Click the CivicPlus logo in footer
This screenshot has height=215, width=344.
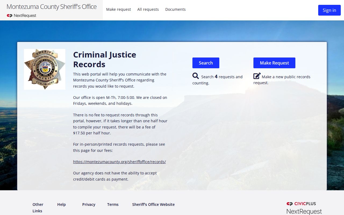(301, 204)
